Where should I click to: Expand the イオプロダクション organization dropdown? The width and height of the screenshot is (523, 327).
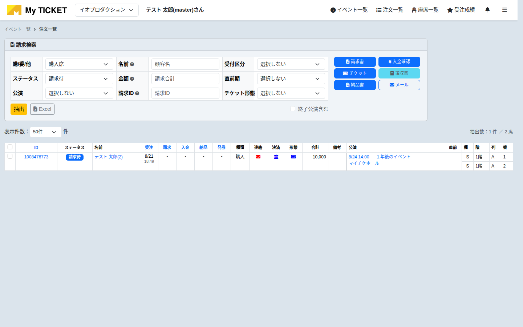pyautogui.click(x=107, y=10)
